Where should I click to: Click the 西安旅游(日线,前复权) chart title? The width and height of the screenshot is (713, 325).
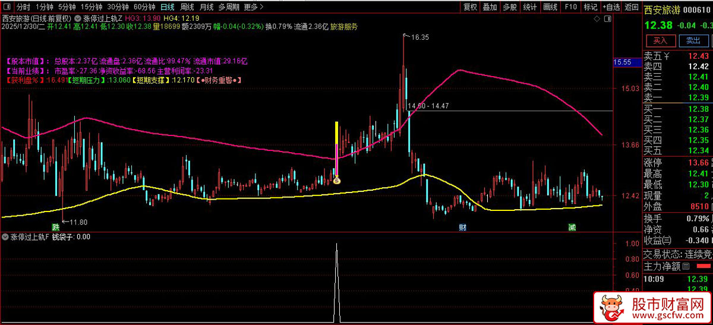point(36,18)
